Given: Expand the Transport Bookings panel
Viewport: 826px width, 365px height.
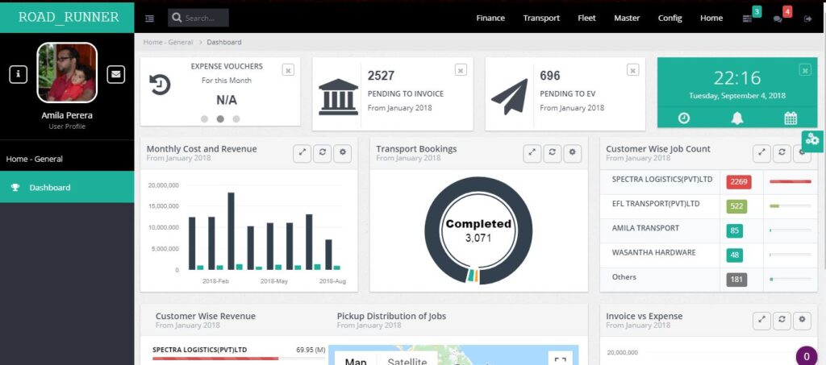Looking at the screenshot, I should pyautogui.click(x=532, y=152).
